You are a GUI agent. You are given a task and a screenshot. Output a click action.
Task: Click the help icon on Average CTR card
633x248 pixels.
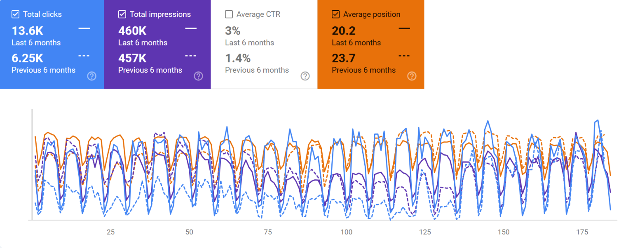pyautogui.click(x=305, y=76)
